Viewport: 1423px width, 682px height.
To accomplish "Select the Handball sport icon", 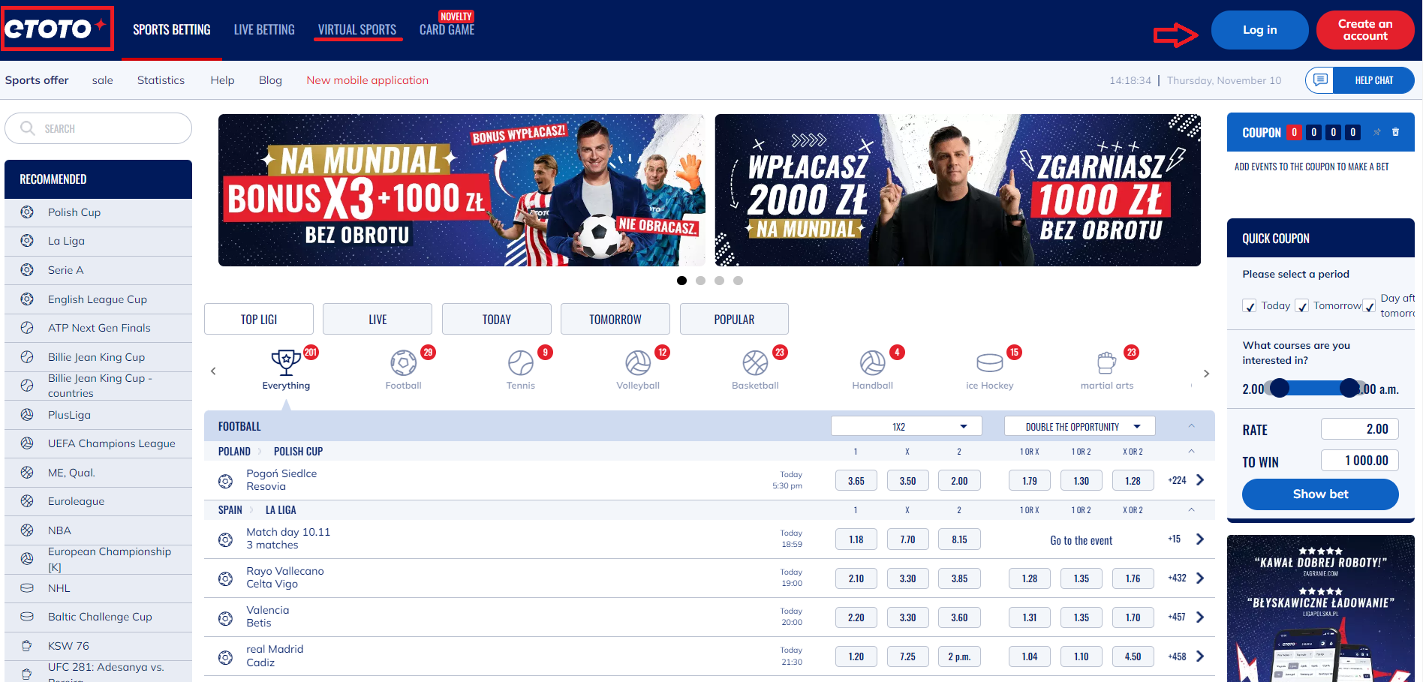I will coord(872,363).
